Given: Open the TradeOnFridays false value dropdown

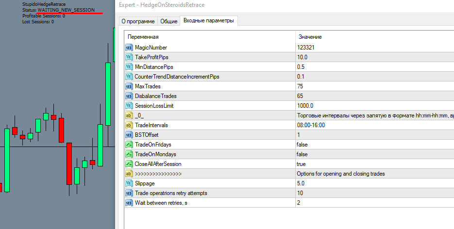Looking at the screenshot, I should (x=302, y=145).
